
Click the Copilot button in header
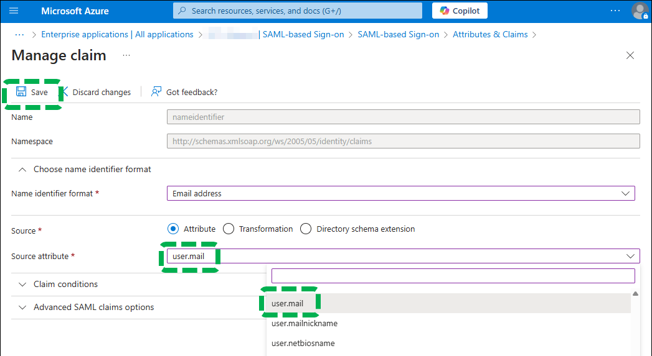pyautogui.click(x=460, y=11)
